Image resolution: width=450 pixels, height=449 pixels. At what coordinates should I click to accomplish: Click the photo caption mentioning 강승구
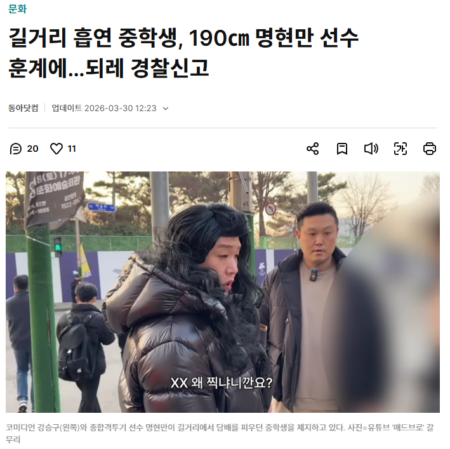tap(220, 433)
